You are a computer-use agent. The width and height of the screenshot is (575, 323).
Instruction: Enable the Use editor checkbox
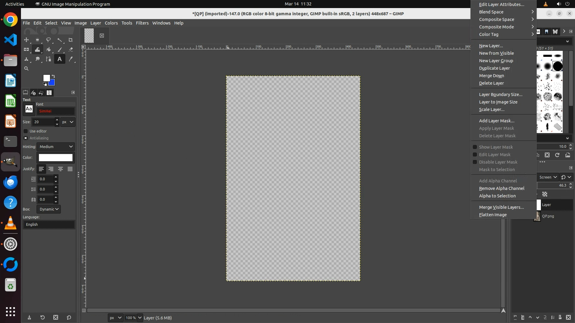(x=26, y=131)
